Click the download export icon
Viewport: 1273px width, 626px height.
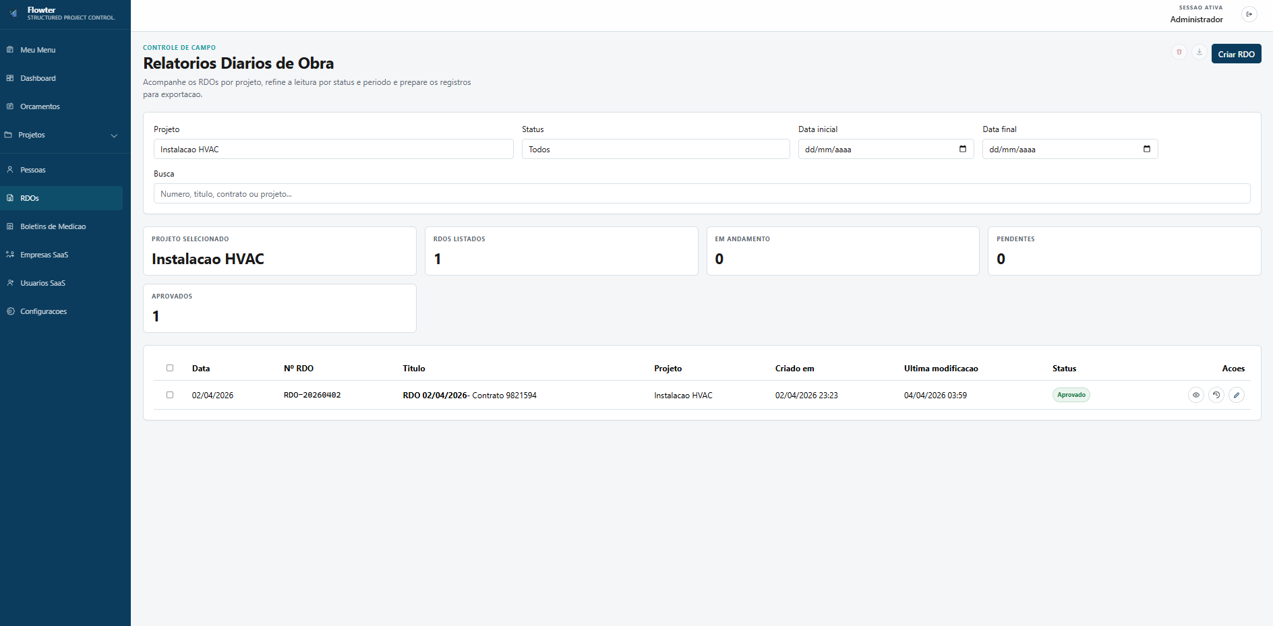point(1199,53)
